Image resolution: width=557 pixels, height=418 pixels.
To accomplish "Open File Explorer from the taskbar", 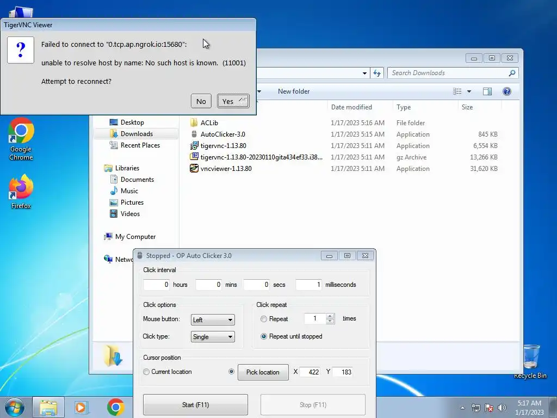I will 48,407.
